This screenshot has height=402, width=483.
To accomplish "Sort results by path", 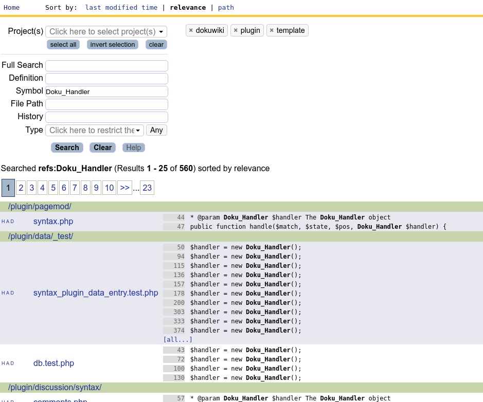I will click(226, 7).
